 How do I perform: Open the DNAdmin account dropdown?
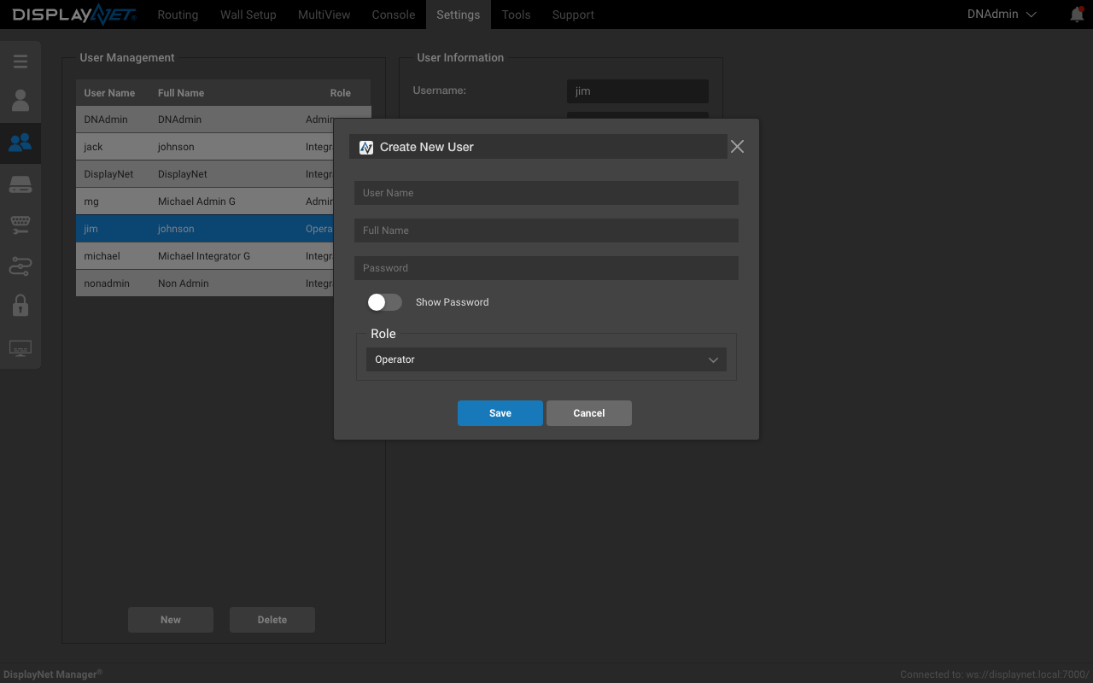click(1002, 15)
